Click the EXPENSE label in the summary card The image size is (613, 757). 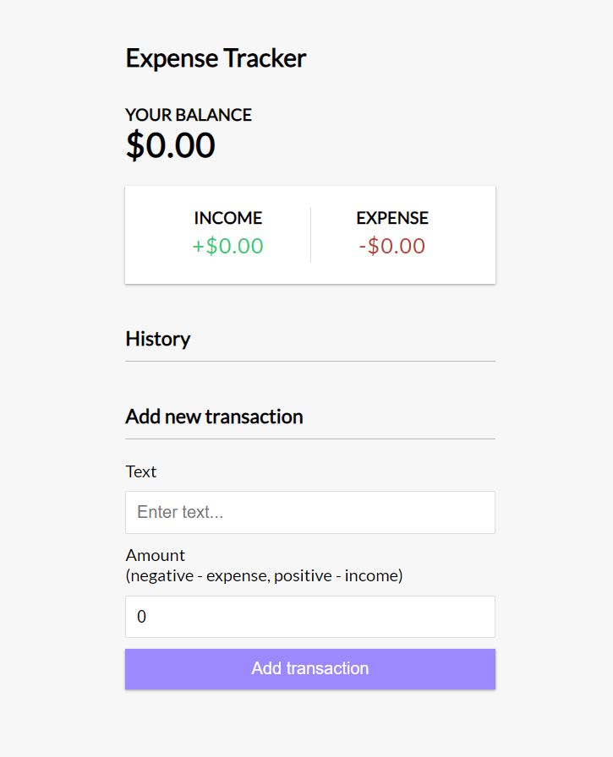[392, 218]
